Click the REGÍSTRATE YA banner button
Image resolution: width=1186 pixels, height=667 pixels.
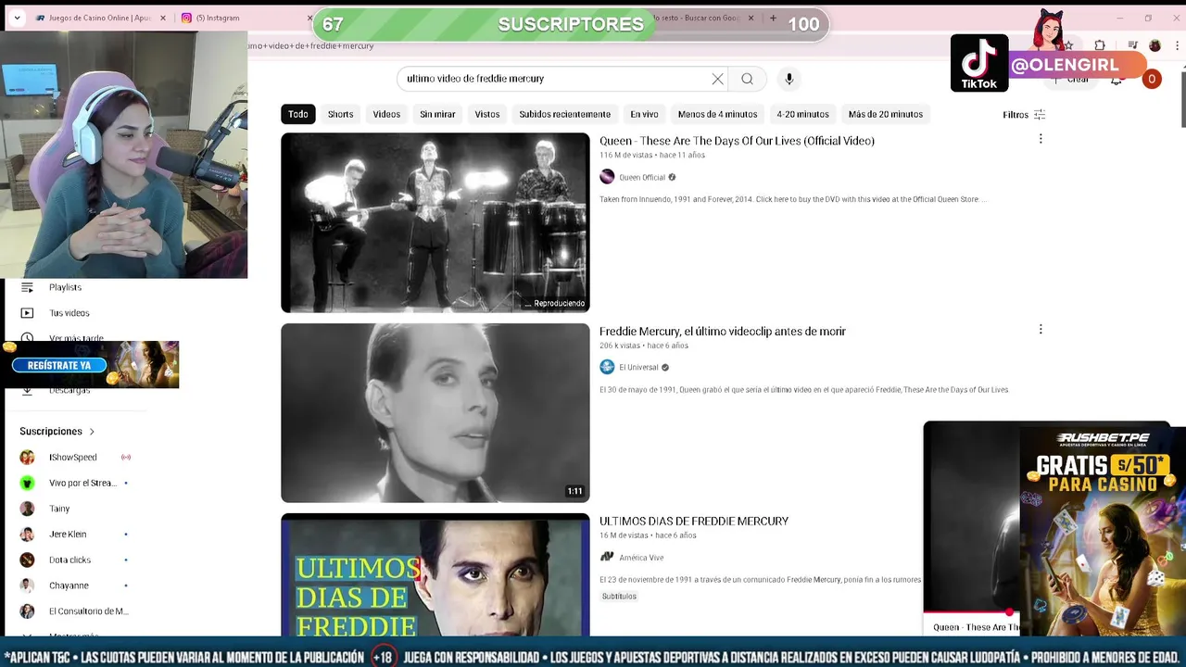tap(59, 366)
